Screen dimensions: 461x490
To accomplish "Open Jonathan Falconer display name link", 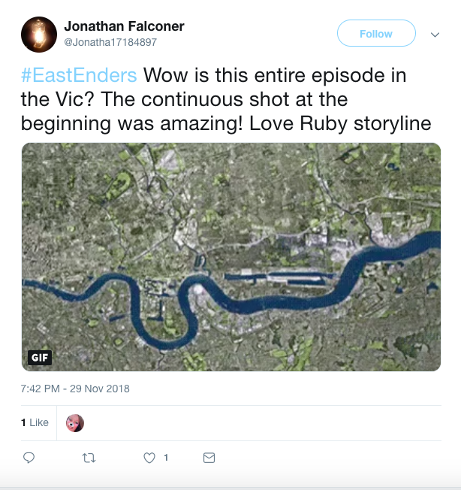I will 124,26.
